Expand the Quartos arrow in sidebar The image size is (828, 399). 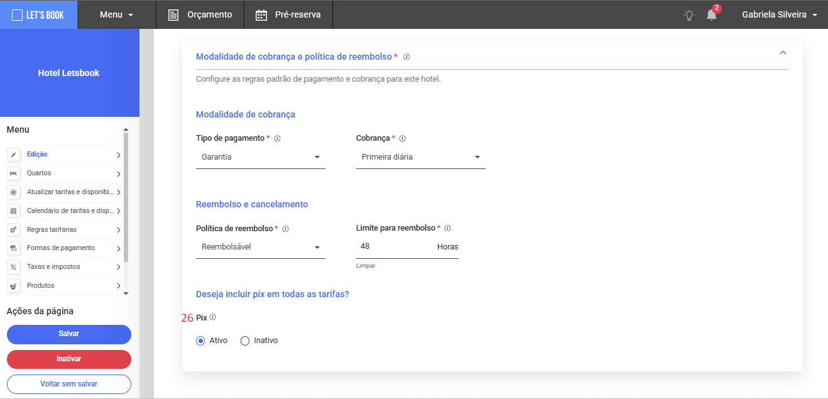click(x=118, y=173)
